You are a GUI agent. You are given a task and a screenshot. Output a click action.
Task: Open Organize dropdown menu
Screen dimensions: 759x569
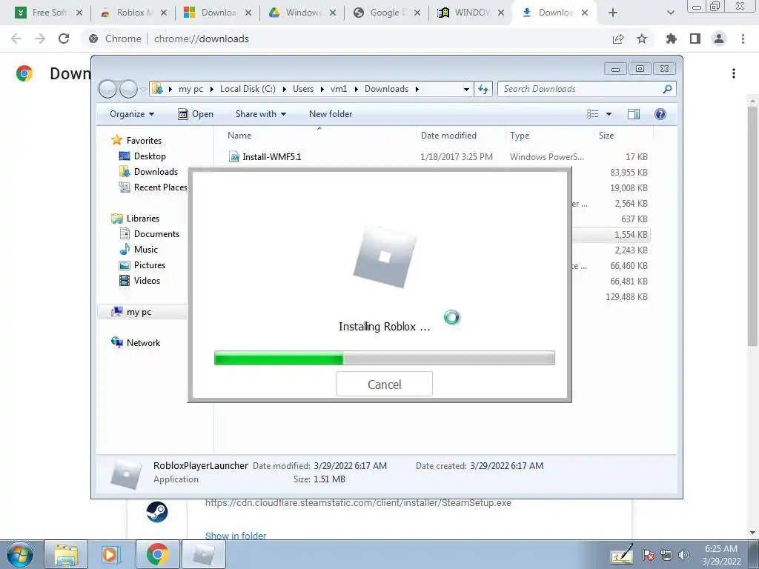pyautogui.click(x=132, y=114)
